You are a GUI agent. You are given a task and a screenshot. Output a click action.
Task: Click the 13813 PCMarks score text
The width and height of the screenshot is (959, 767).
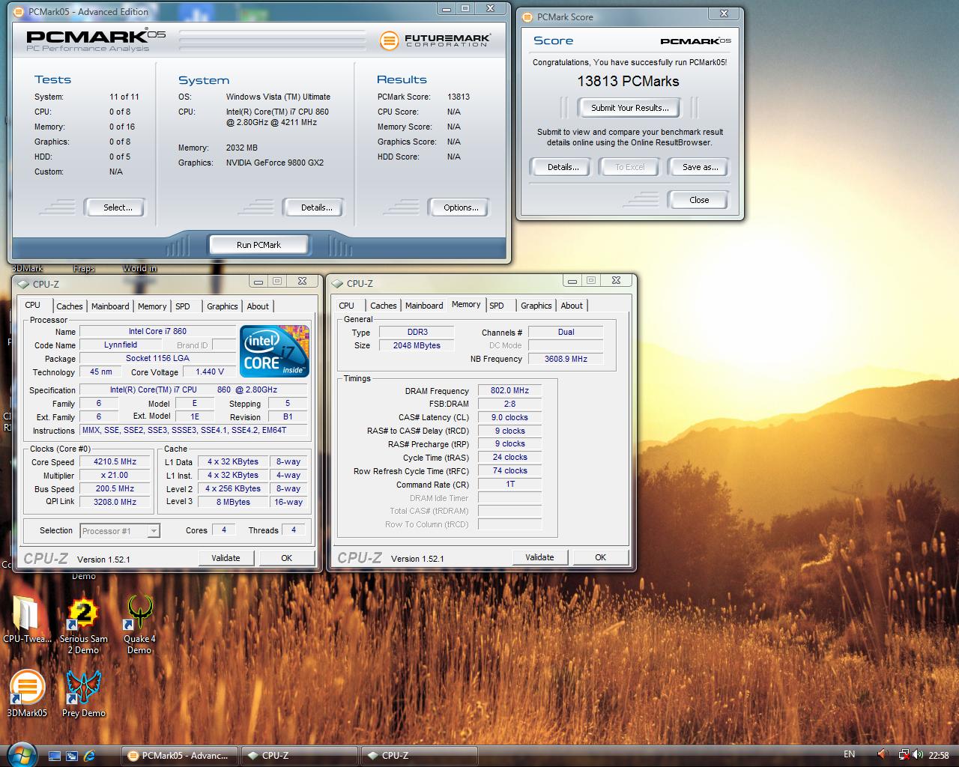(628, 82)
